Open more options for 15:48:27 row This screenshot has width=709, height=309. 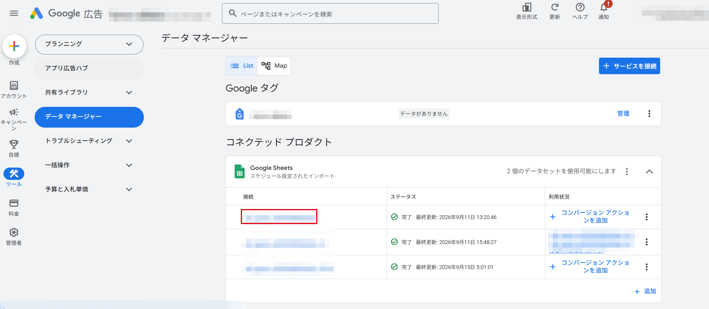tap(647, 242)
